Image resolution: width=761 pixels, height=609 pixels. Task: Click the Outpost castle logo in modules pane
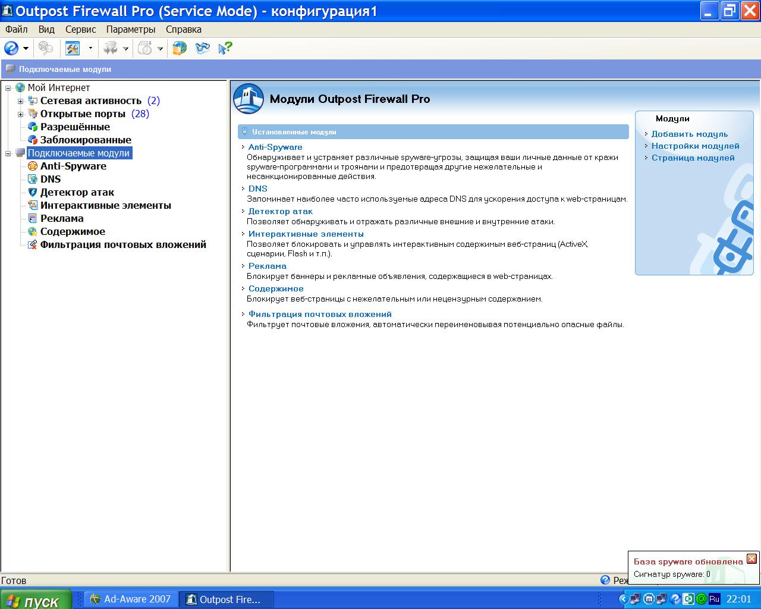click(249, 99)
